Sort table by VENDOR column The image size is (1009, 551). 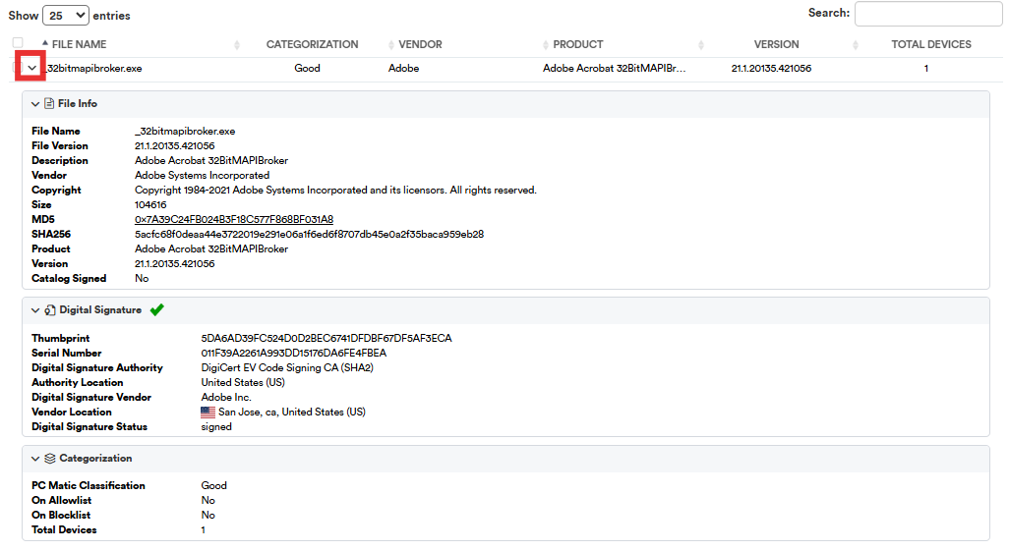click(420, 44)
